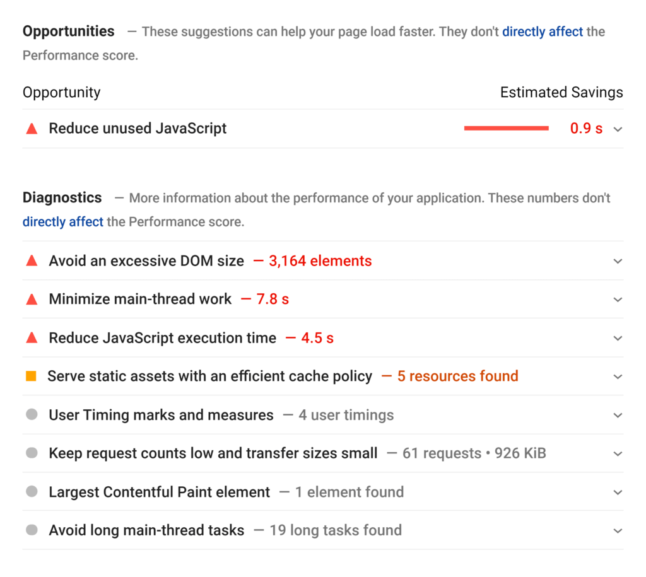Click the orange square beside the cache policy audit
646x577 pixels.
(x=31, y=376)
